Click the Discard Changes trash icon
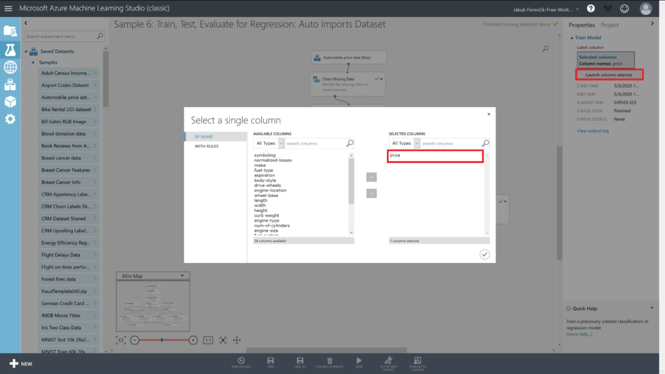Viewport: 665px width, 374px height. click(330, 361)
